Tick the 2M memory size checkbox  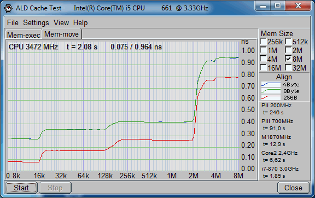click(288, 50)
